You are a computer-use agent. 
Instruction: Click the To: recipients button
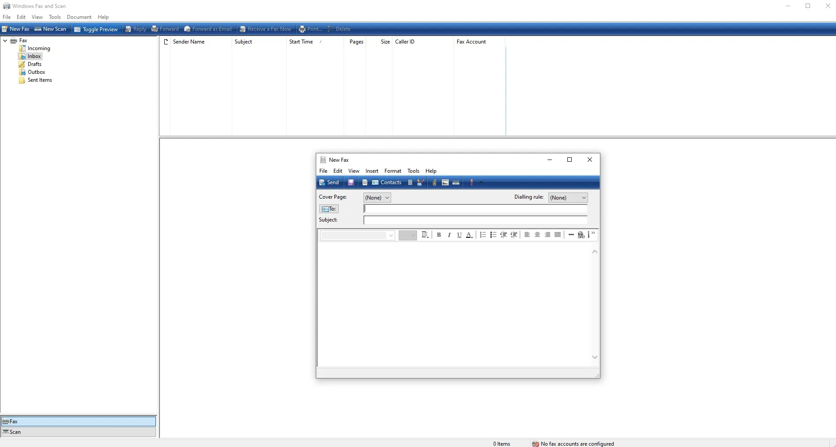329,209
